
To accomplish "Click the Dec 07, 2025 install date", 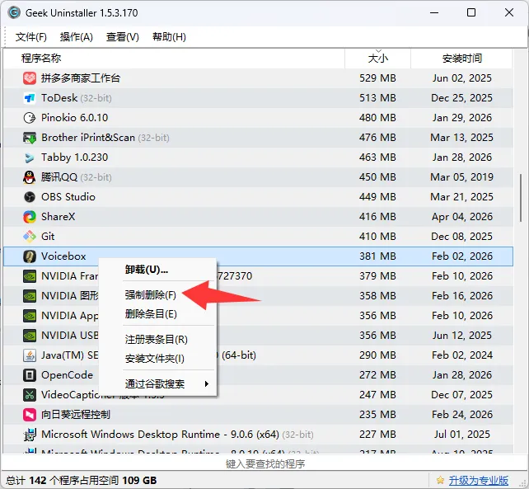I will (x=462, y=395).
